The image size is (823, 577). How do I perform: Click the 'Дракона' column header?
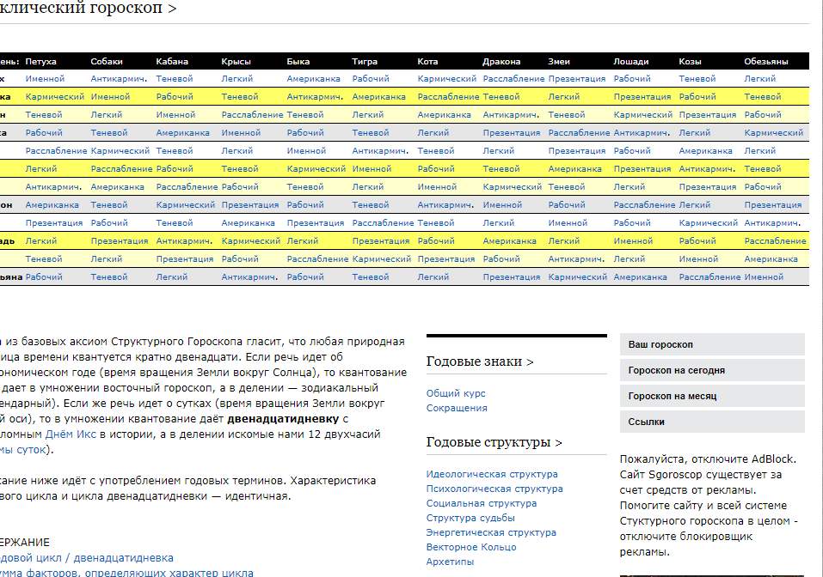coord(501,61)
